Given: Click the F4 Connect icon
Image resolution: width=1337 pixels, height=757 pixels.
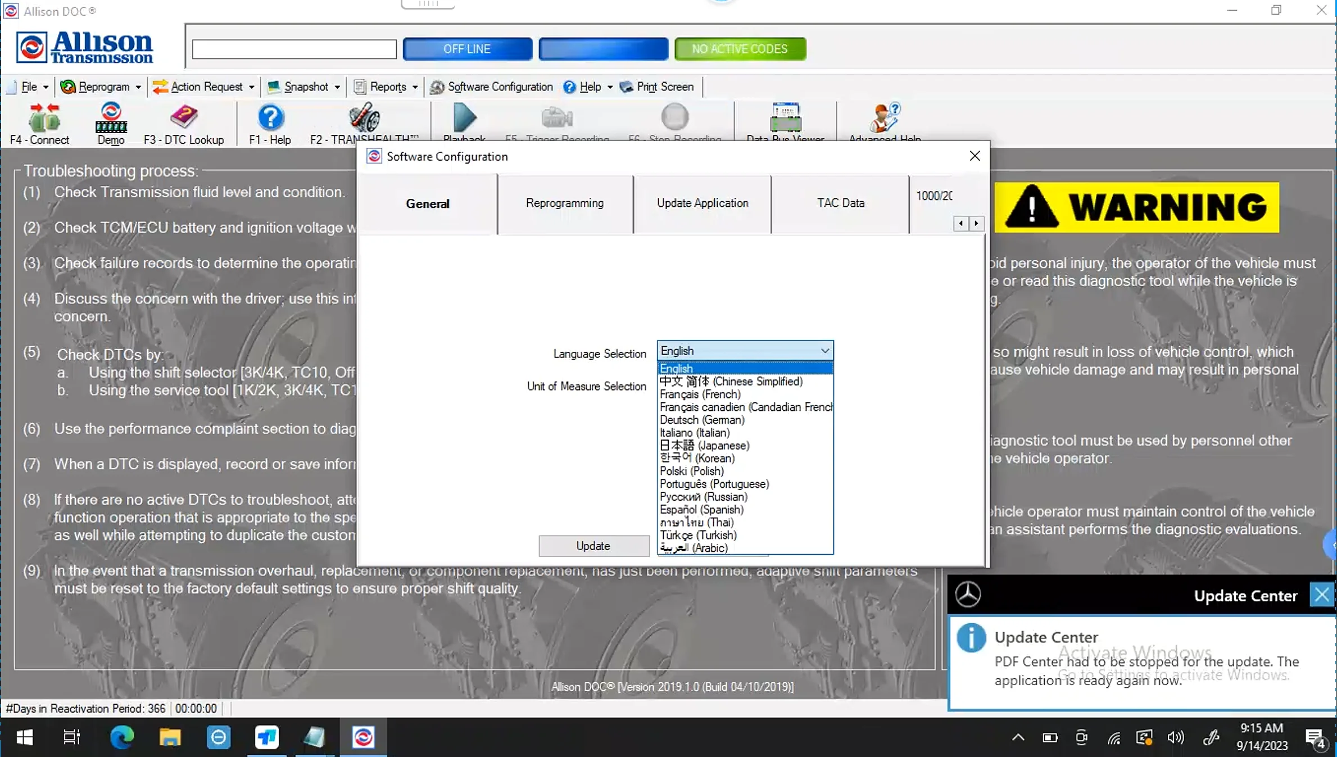Looking at the screenshot, I should coord(39,120).
